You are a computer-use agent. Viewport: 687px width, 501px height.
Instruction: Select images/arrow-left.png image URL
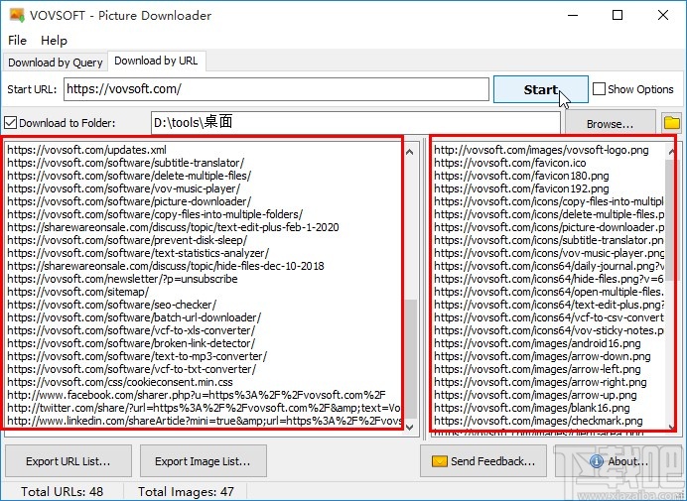[x=537, y=369]
